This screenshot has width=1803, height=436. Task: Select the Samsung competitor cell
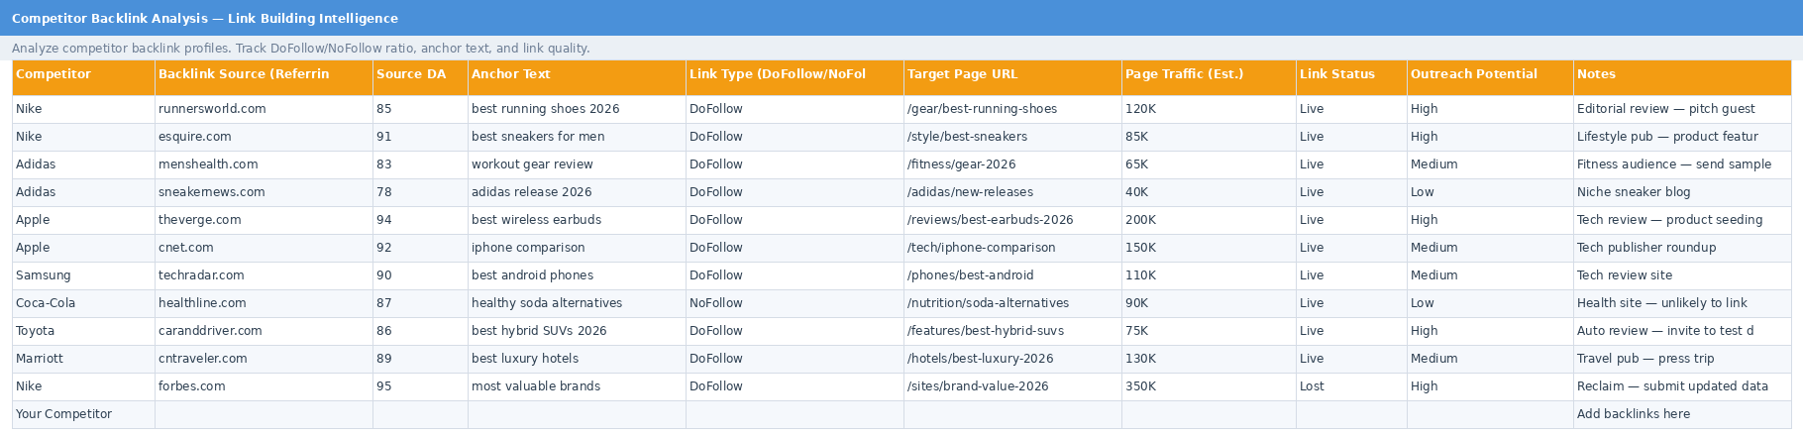[x=83, y=276]
